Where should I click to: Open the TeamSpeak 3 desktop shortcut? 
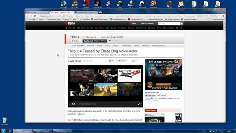tap(64, 4)
